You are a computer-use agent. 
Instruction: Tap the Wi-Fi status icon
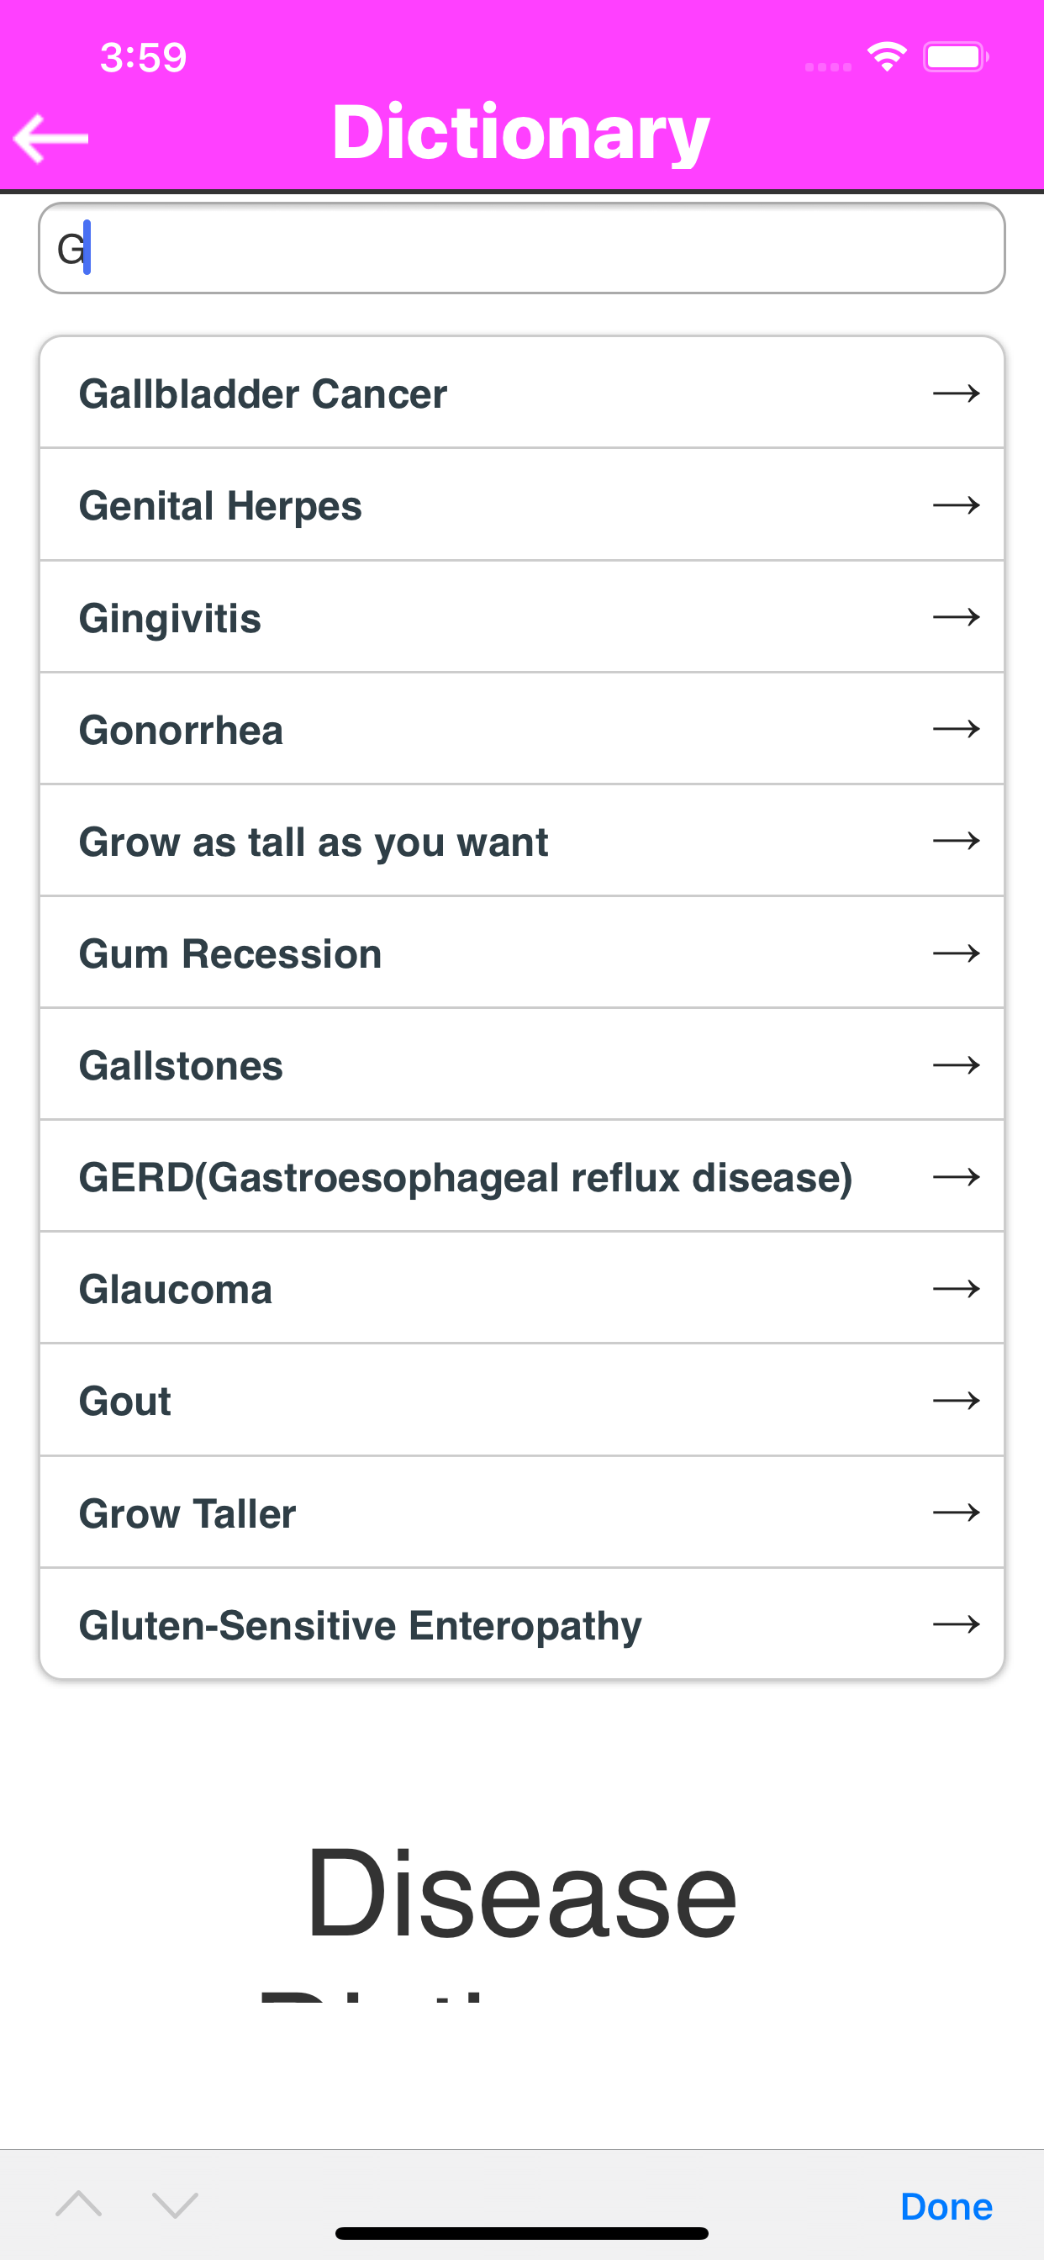887,58
